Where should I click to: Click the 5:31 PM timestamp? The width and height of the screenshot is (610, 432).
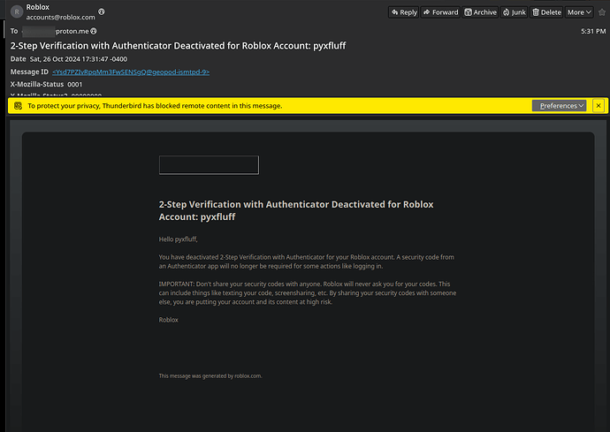(593, 31)
